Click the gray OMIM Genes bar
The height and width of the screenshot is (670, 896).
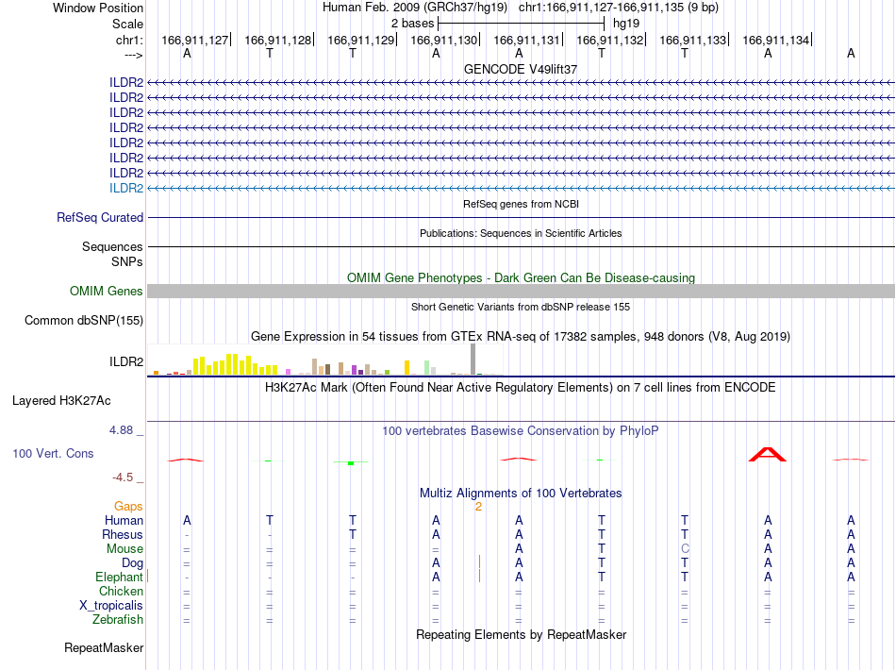coord(521,291)
